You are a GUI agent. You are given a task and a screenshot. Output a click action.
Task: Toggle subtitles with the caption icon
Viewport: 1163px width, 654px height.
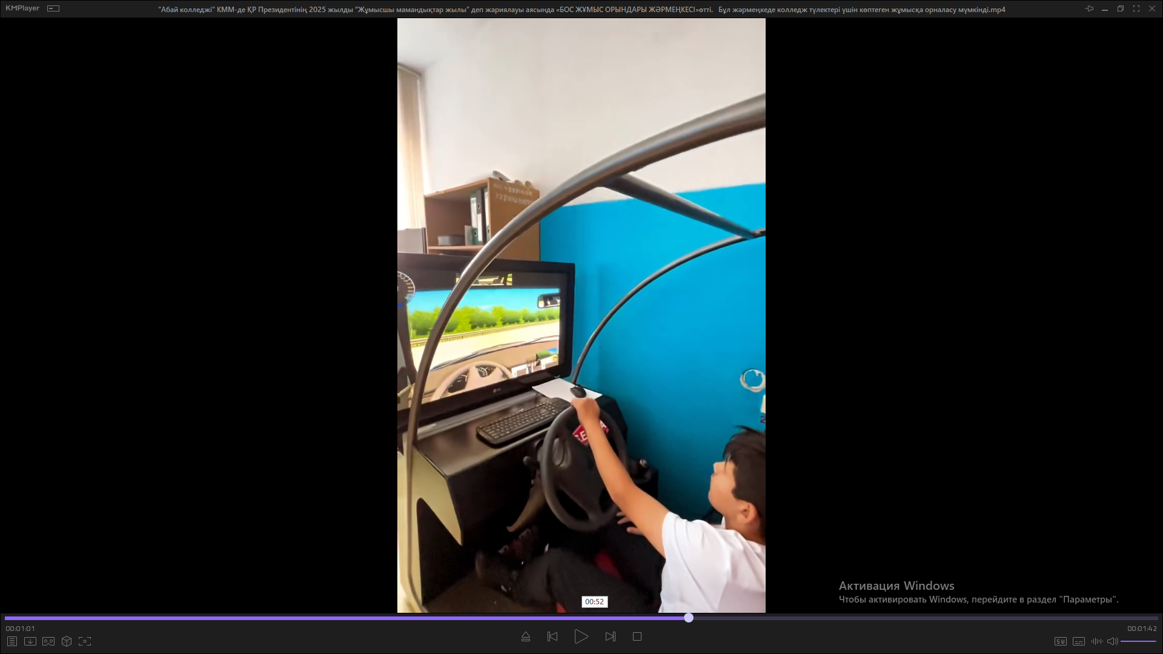[x=1079, y=641]
